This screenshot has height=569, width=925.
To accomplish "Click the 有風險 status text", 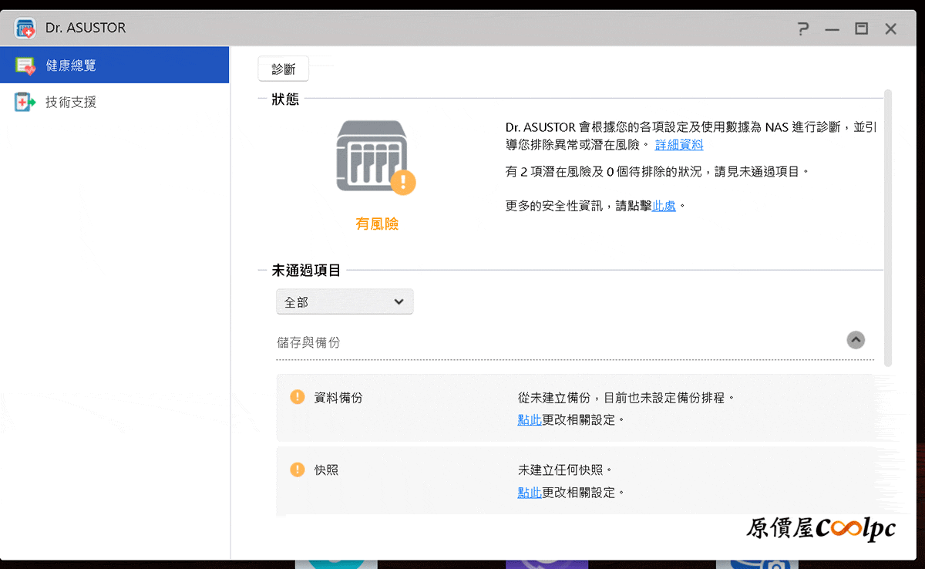I will [377, 224].
